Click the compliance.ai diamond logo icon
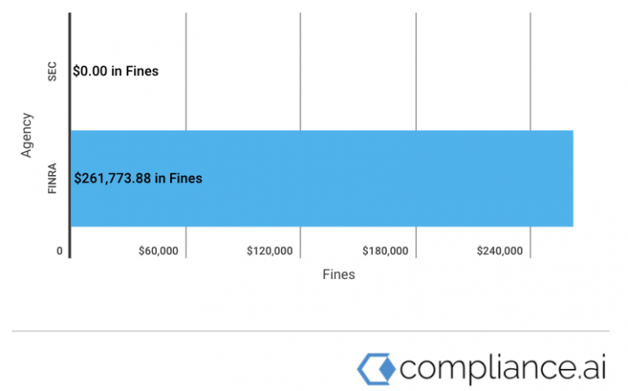Screen dimensions: 628x391 click(375, 367)
